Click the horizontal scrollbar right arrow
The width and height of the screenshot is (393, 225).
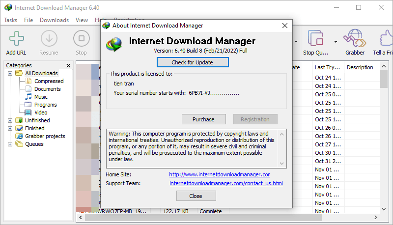pos(375,218)
